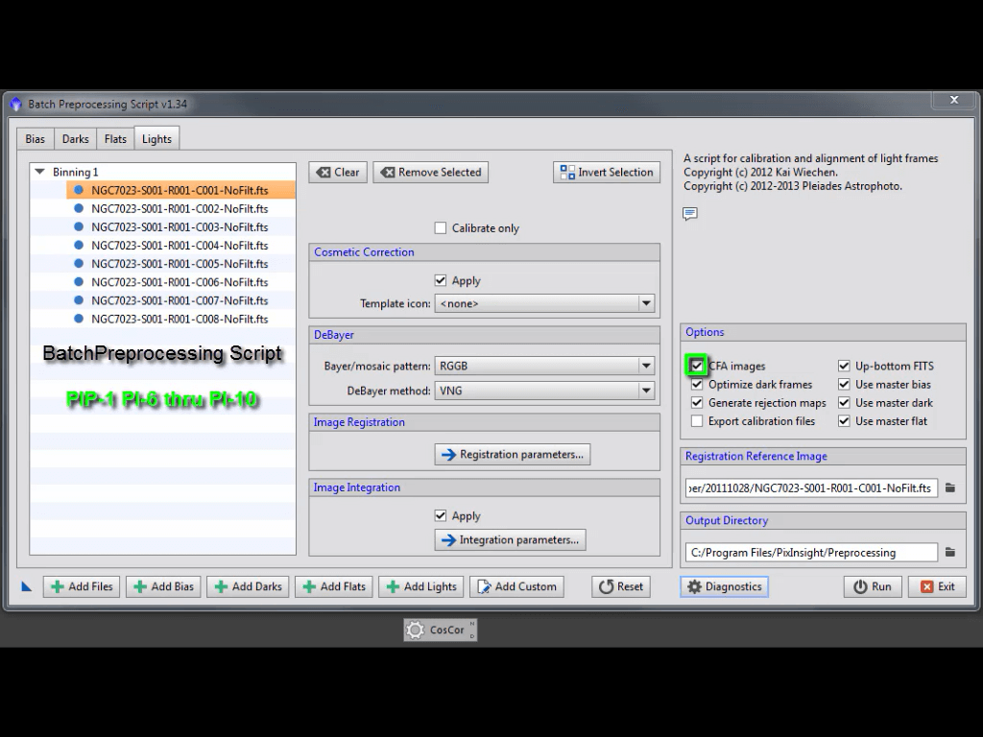Browse for Registration Reference Image folder icon
983x737 pixels.
coord(949,488)
